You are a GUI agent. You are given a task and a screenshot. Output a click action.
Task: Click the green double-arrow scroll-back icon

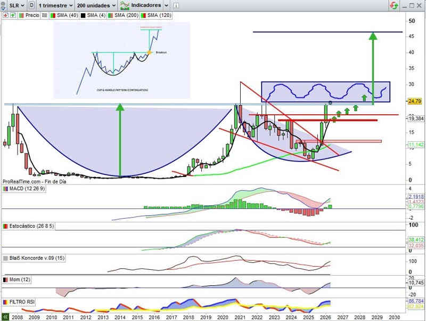(5, 317)
